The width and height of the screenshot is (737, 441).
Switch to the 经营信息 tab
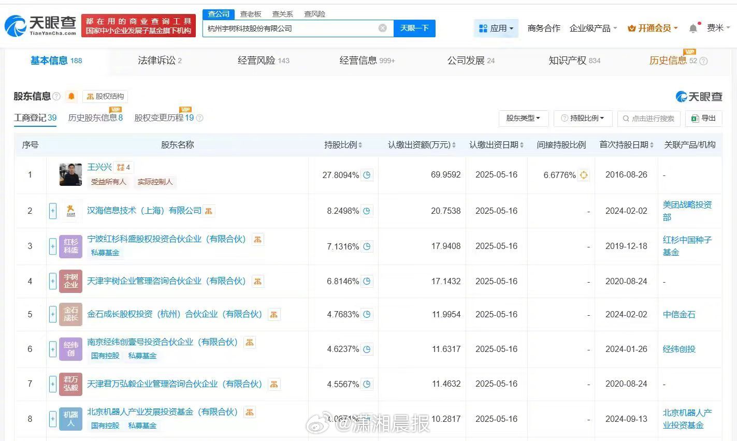[x=367, y=61]
